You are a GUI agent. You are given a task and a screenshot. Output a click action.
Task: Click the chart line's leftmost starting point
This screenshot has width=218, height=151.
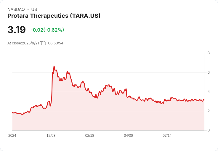12,113
